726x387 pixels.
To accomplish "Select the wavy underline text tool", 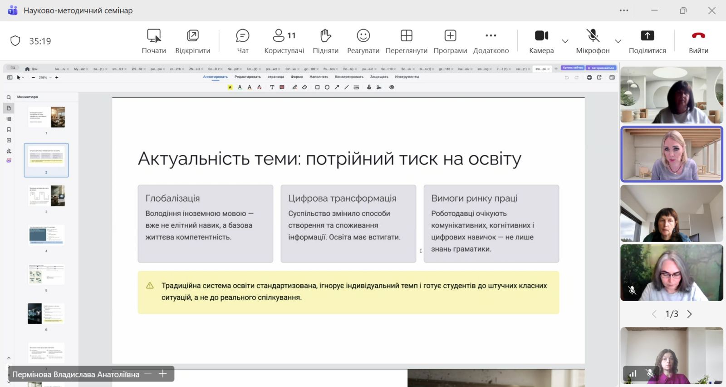I will pos(250,87).
